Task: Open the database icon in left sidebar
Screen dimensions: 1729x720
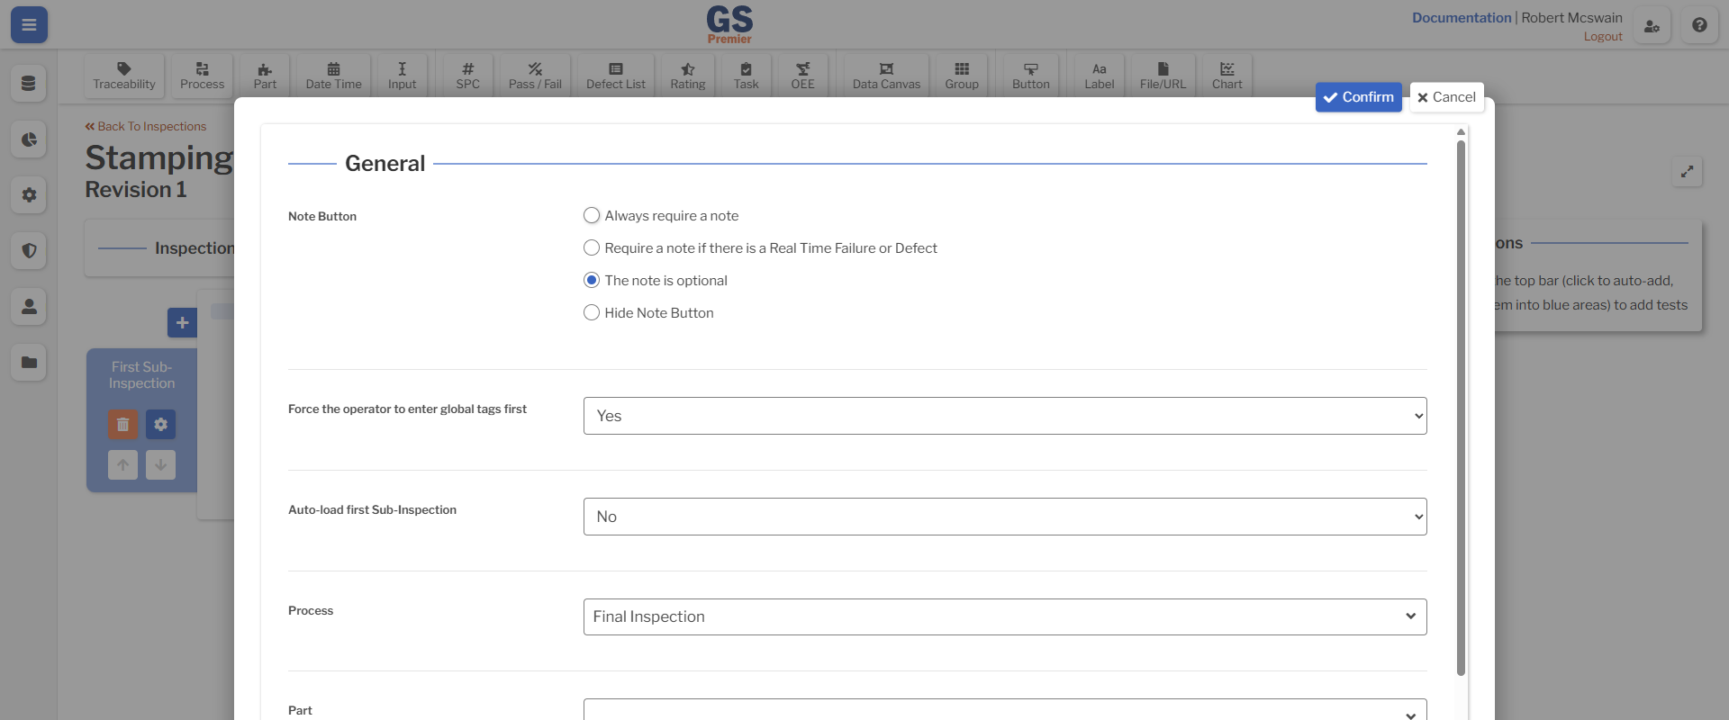Action: click(29, 84)
